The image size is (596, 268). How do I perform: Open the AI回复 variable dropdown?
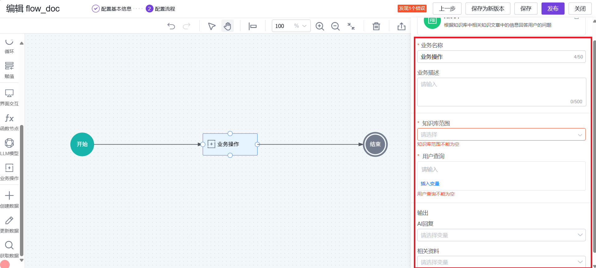[501, 235]
